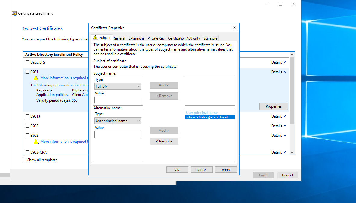Expand Details for the ESC2 row

pos(279,126)
